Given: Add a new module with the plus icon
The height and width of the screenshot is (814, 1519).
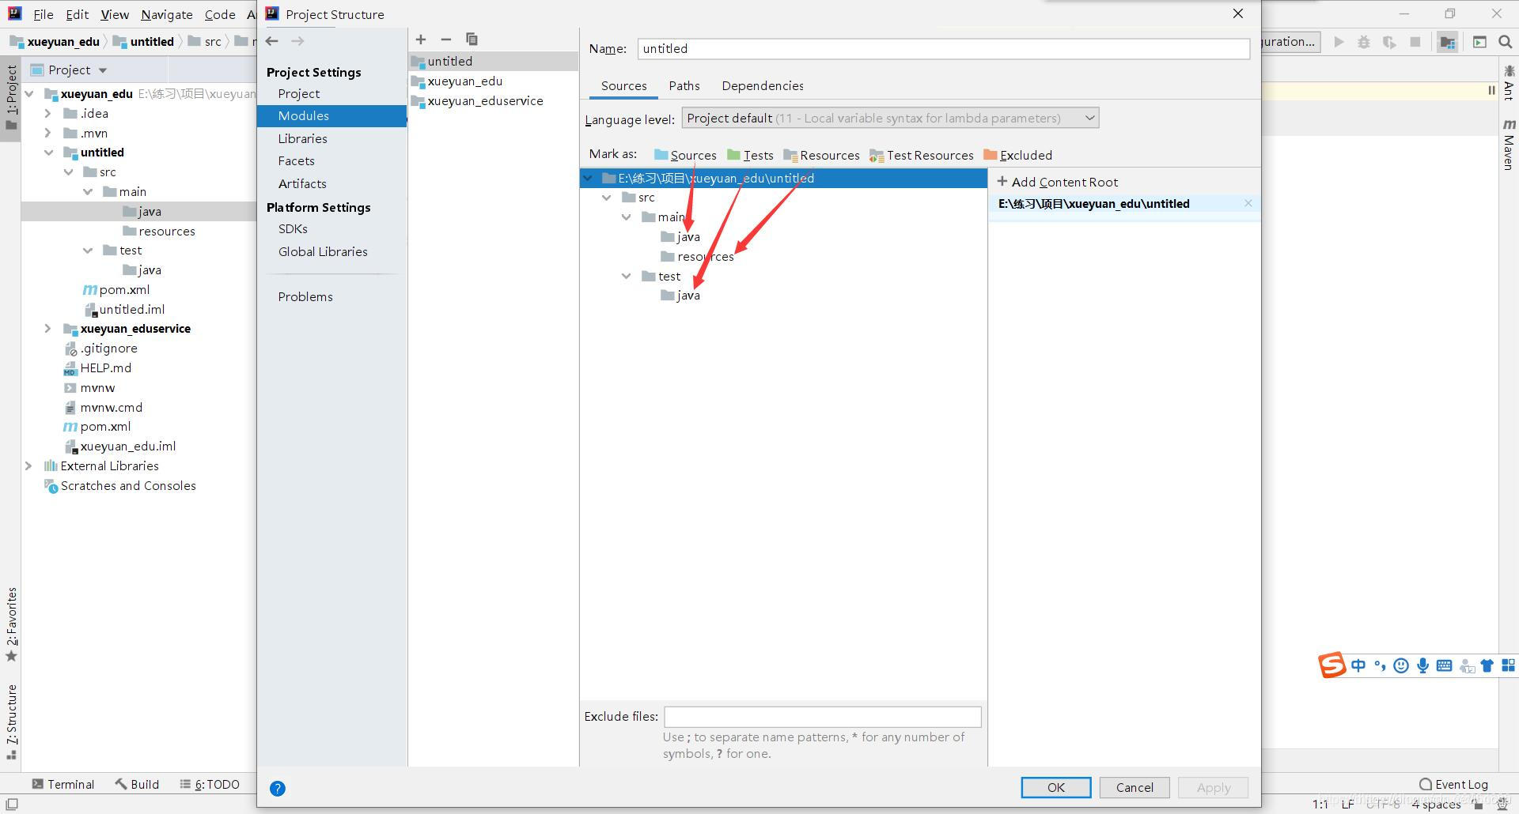Looking at the screenshot, I should tap(421, 40).
